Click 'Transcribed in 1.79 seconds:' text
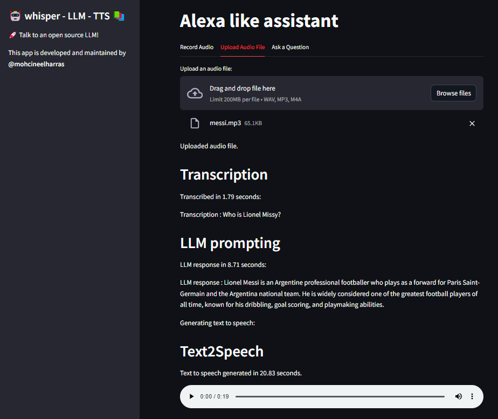Screen dimensions: 498x419 point(220,197)
